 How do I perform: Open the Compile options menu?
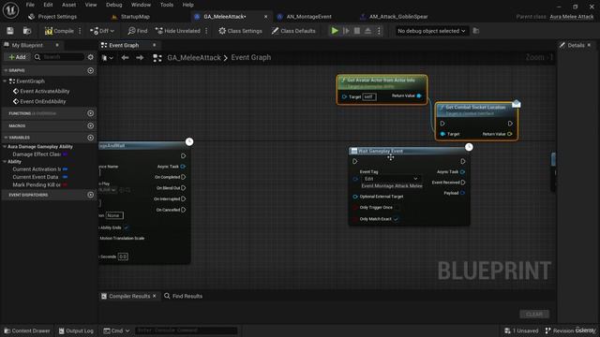tap(80, 31)
